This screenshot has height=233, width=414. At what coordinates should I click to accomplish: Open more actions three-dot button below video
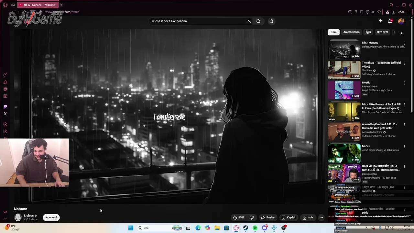(321, 217)
